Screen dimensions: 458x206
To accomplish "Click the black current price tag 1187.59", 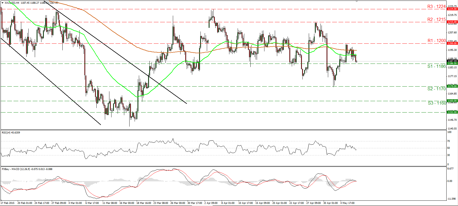I will [x=452, y=61].
